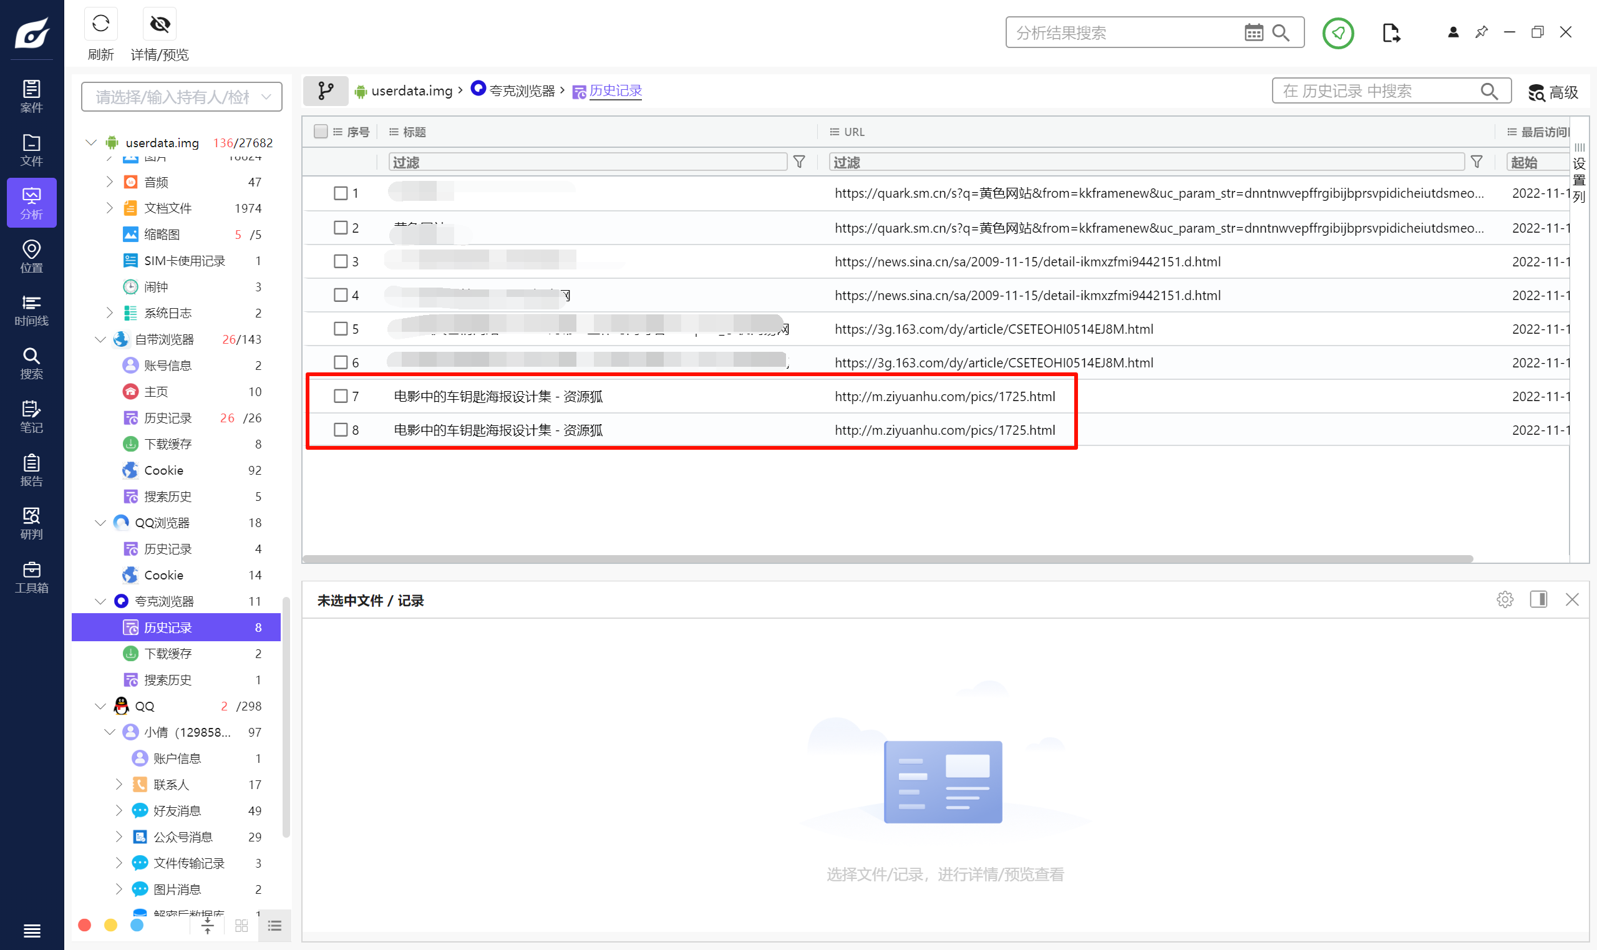The width and height of the screenshot is (1597, 950).
Task: Click the filter funnel for URL column
Action: tap(1476, 162)
